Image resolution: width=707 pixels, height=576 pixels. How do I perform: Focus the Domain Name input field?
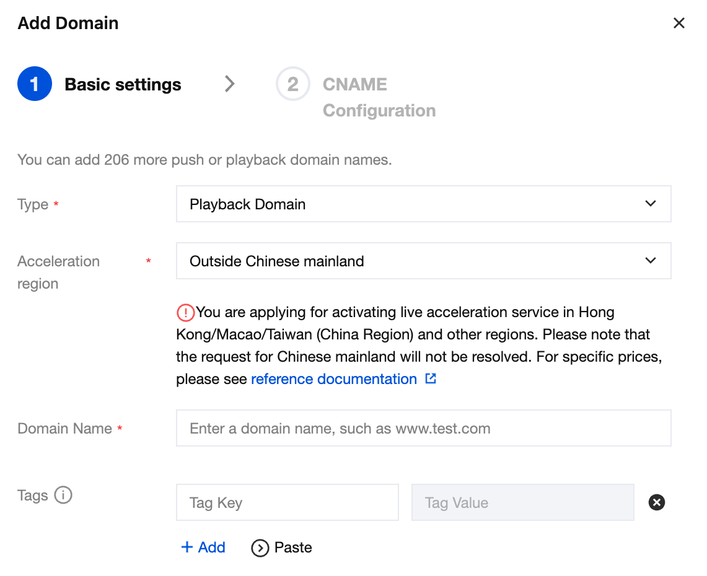point(423,428)
